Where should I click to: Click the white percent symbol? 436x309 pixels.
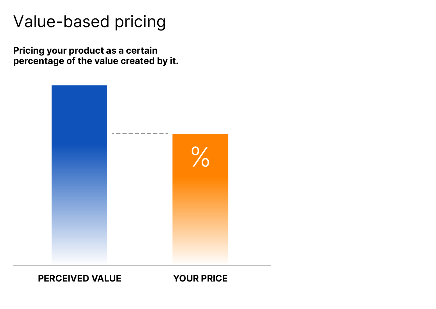click(200, 157)
